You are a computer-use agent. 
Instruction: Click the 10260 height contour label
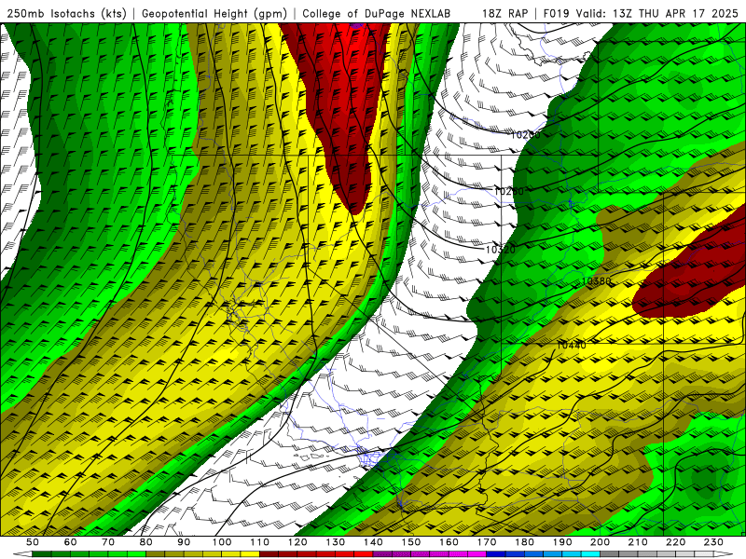click(x=508, y=192)
